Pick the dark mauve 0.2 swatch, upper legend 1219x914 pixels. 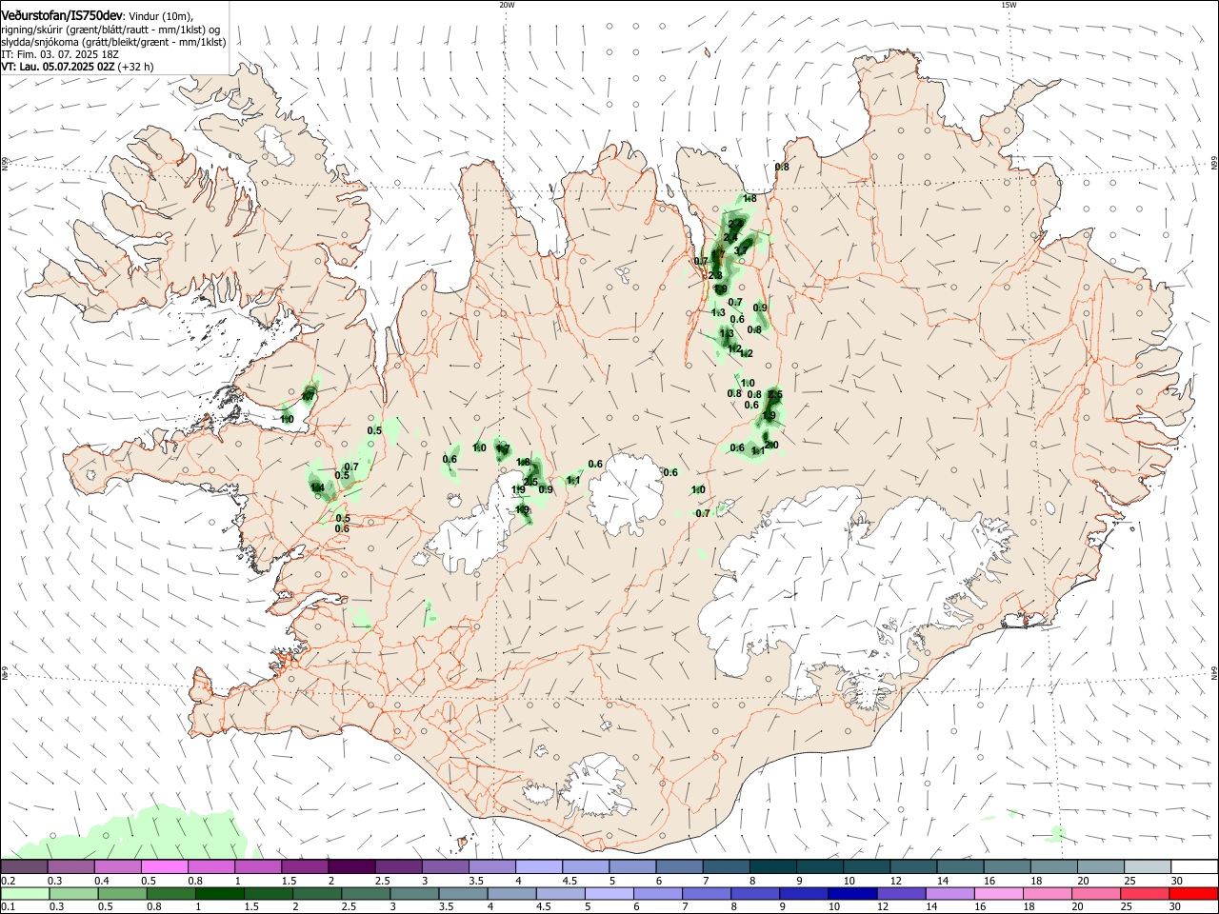(24, 867)
